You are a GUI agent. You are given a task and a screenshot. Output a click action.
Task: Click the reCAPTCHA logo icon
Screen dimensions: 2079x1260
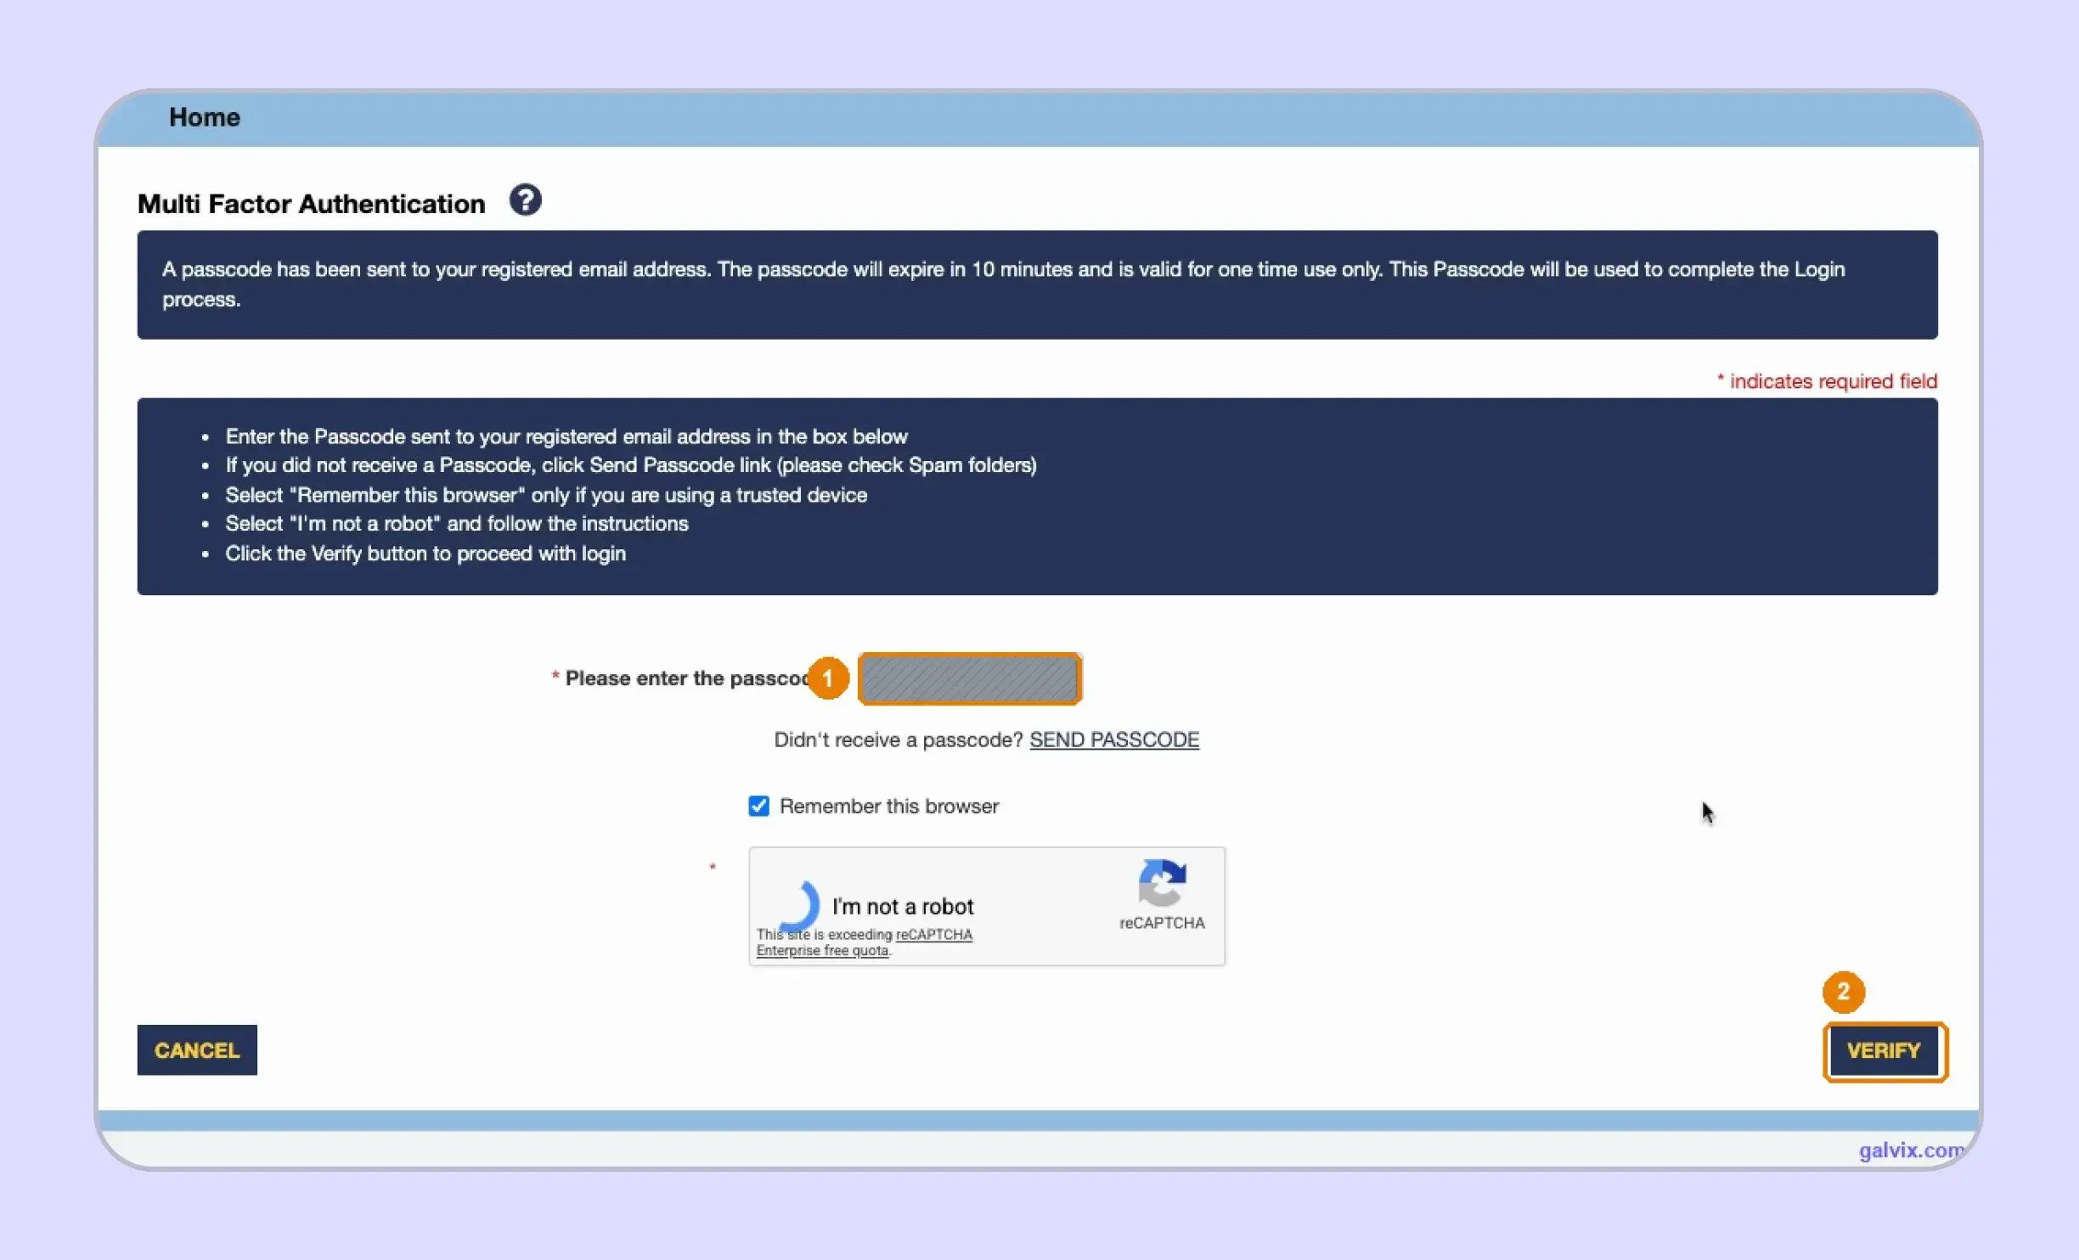(x=1162, y=883)
